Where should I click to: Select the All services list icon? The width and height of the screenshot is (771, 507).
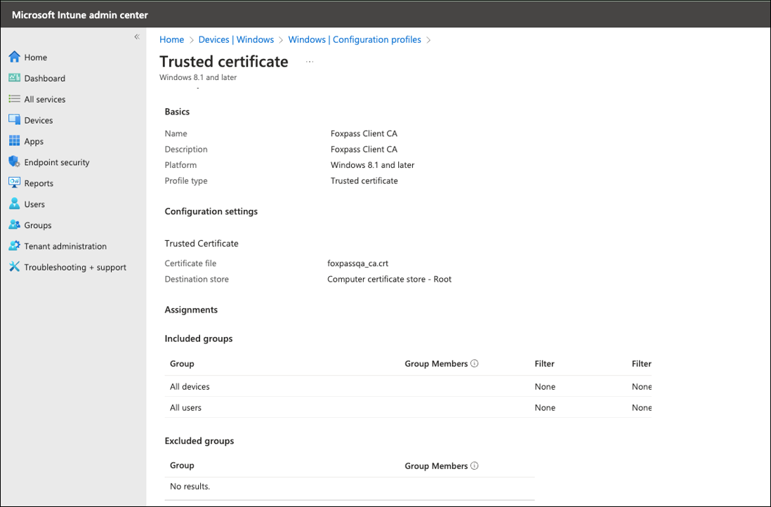[x=14, y=99]
